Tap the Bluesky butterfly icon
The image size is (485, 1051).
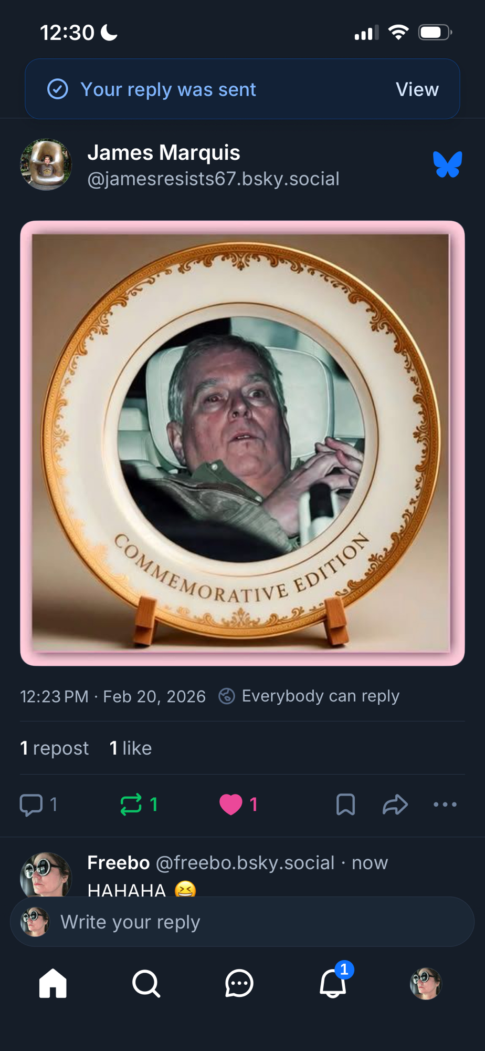[448, 164]
